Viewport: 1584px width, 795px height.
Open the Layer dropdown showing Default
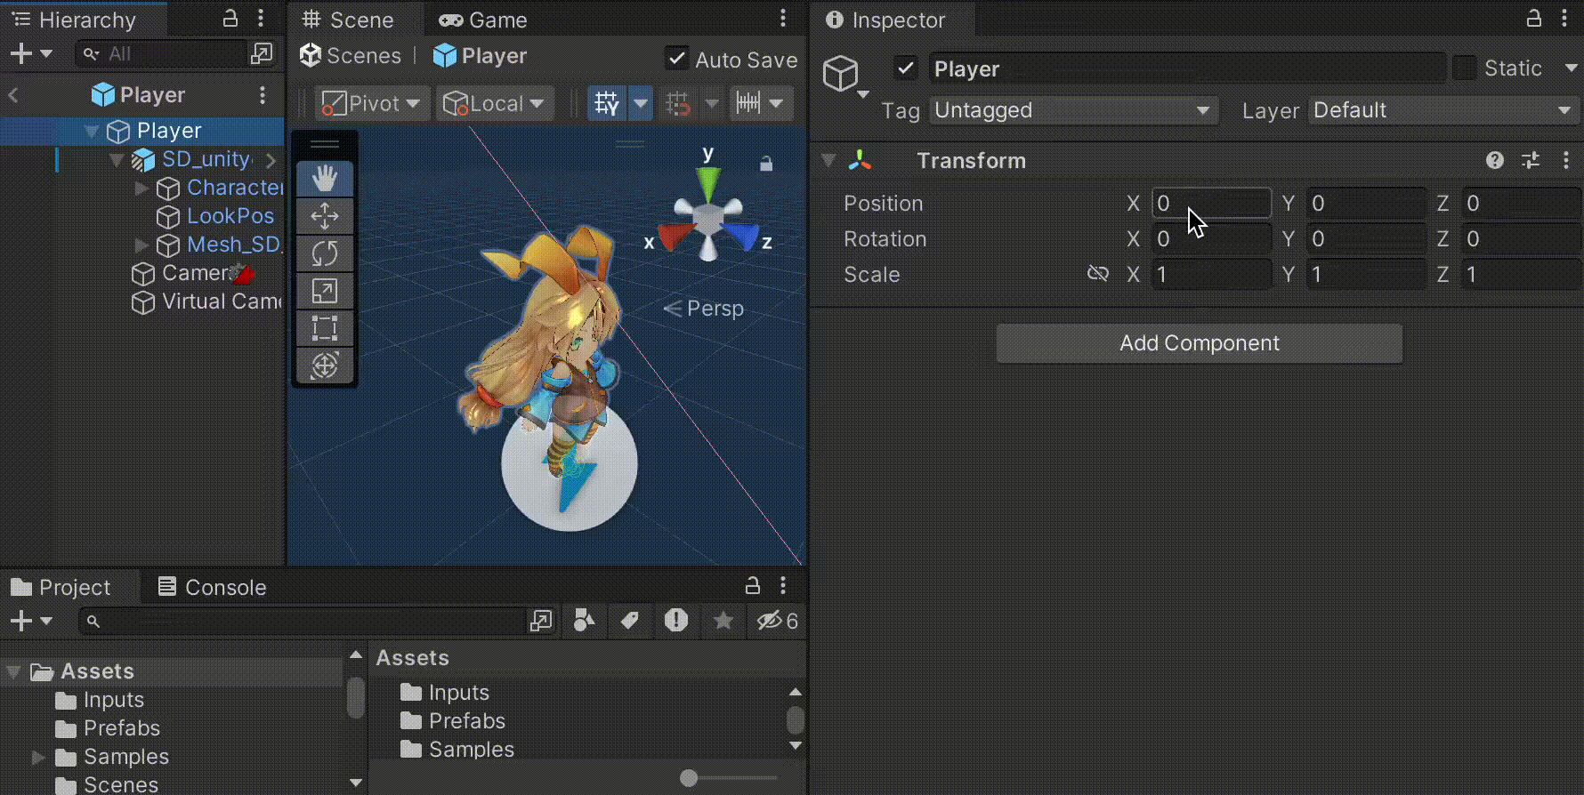click(1442, 110)
